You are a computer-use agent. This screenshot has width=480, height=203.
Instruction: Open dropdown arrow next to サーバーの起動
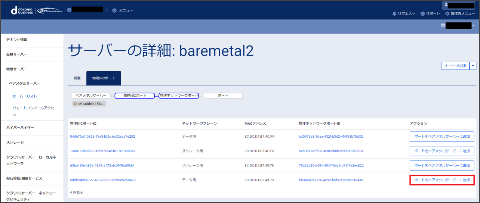(473, 66)
